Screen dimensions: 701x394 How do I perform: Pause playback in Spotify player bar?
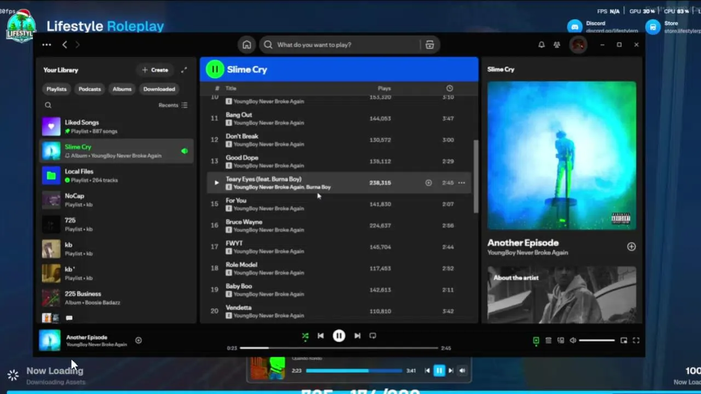pos(339,336)
